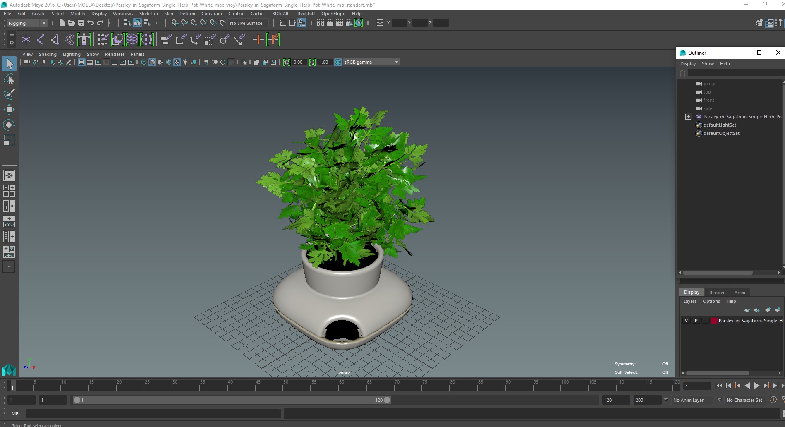Image resolution: width=785 pixels, height=427 pixels.
Task: Switch to four-view panel layout
Action: (x=9, y=191)
